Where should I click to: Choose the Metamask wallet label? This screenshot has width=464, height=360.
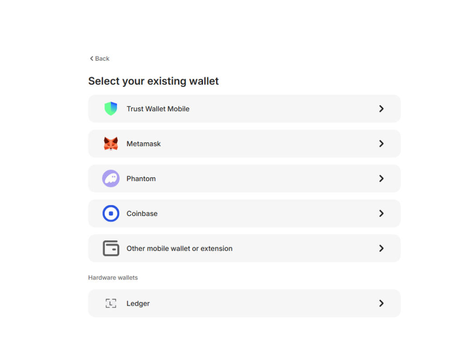144,144
